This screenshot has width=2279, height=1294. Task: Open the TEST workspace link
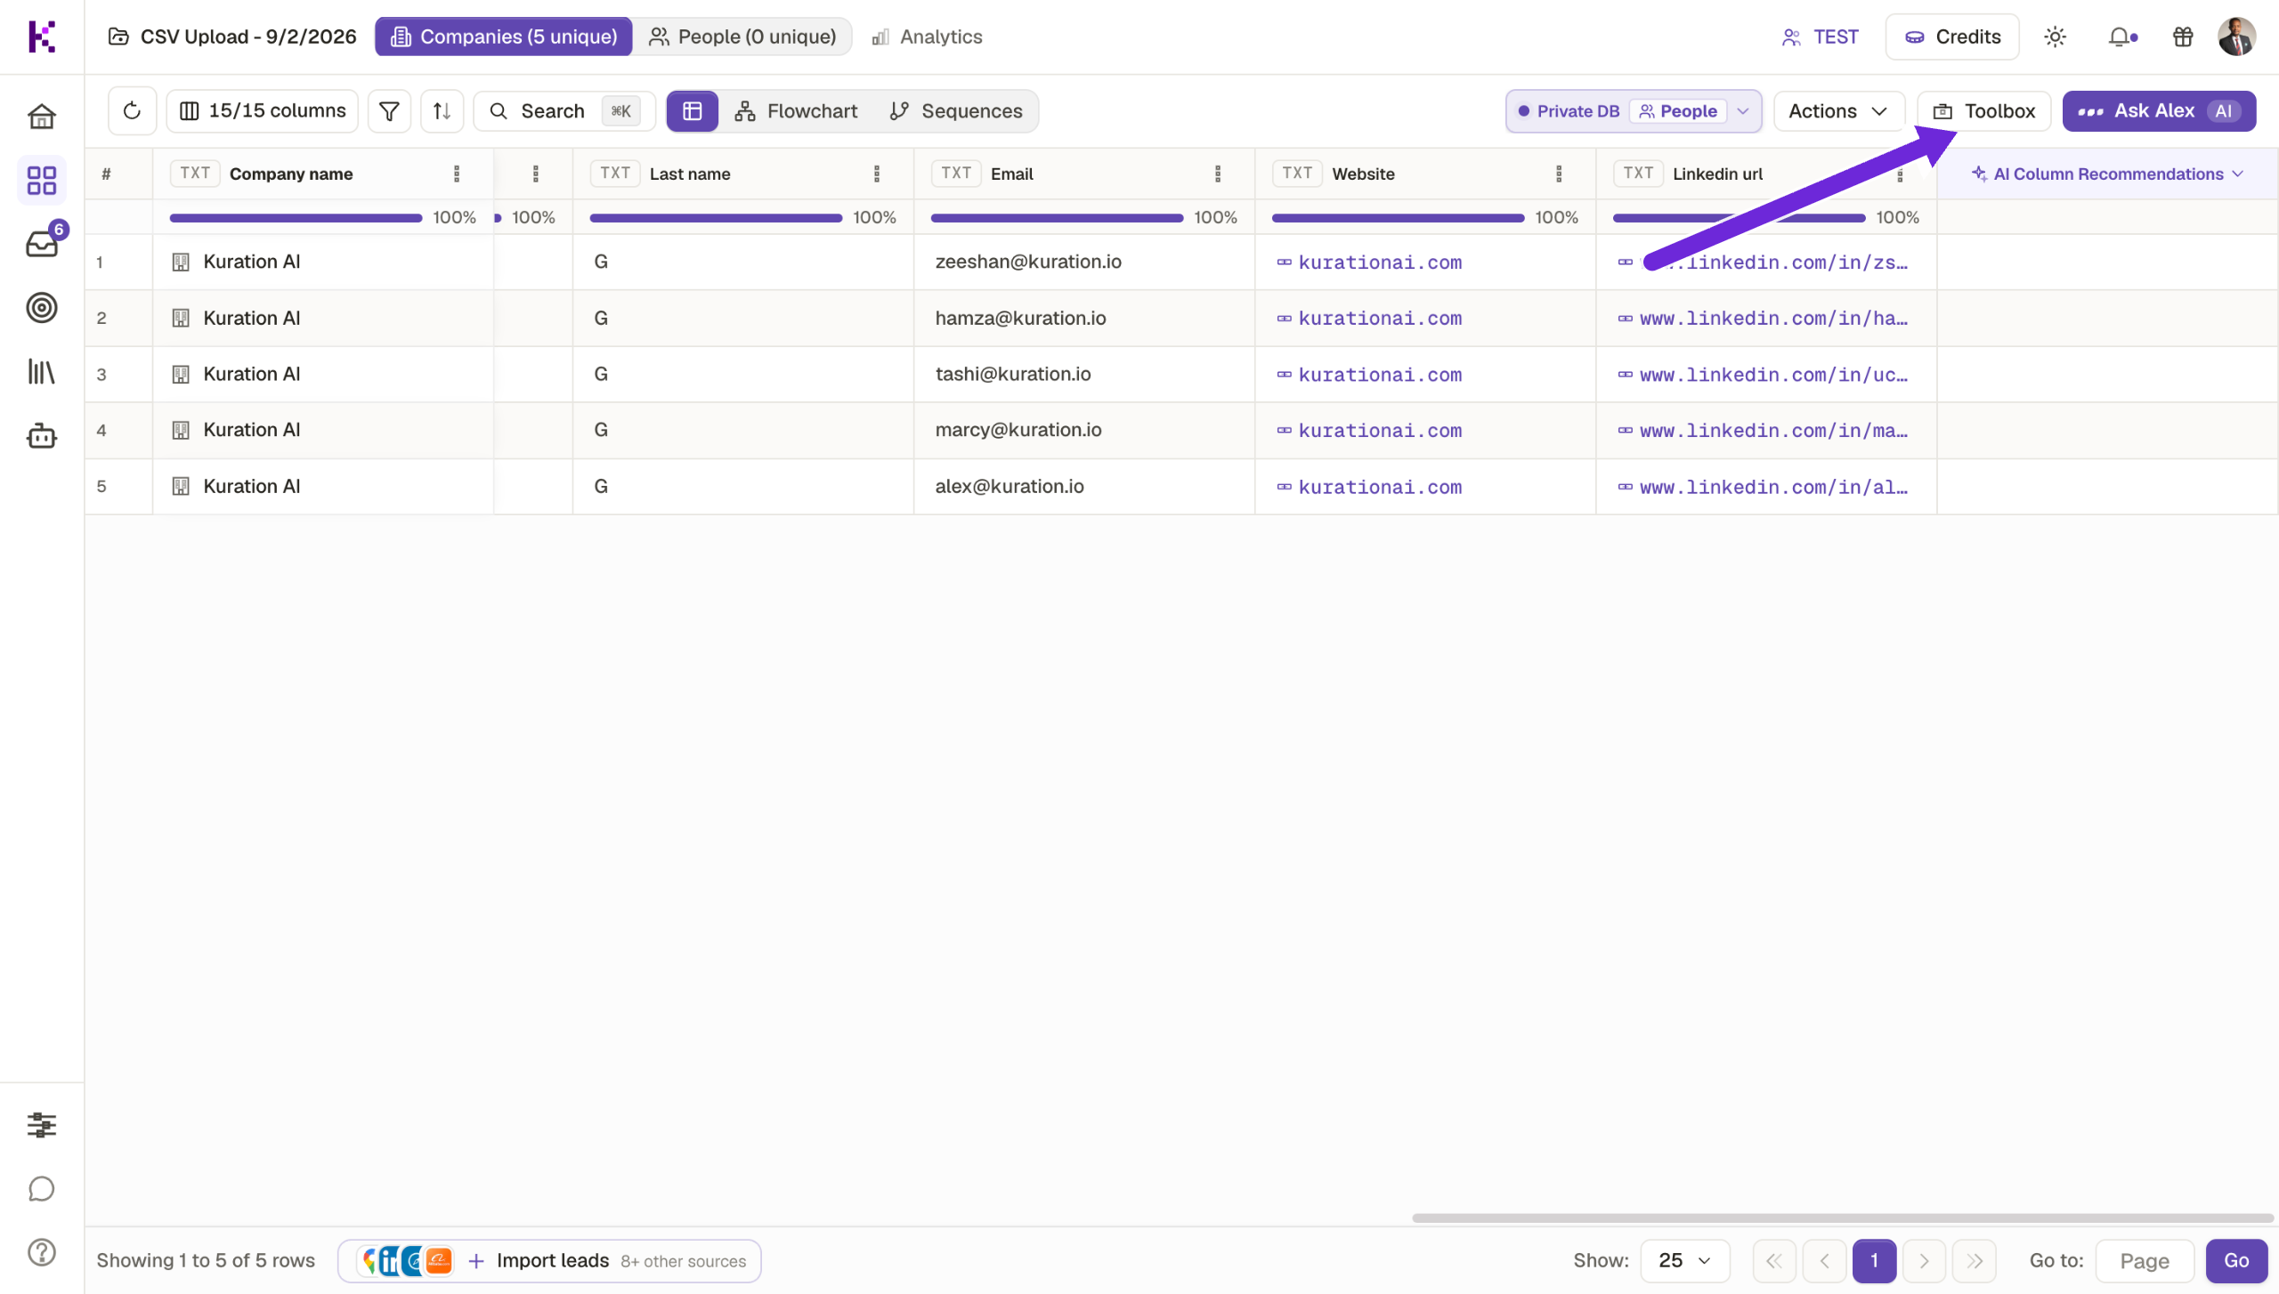click(x=1820, y=36)
